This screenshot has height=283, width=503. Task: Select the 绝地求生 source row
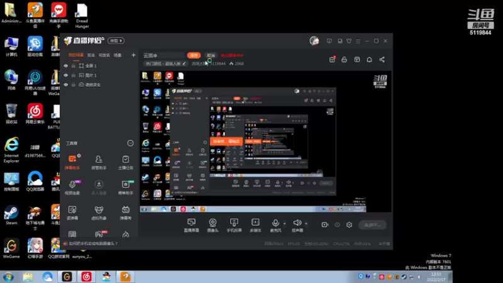(99, 85)
